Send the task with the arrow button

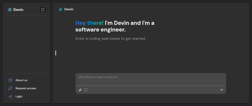[221, 90]
